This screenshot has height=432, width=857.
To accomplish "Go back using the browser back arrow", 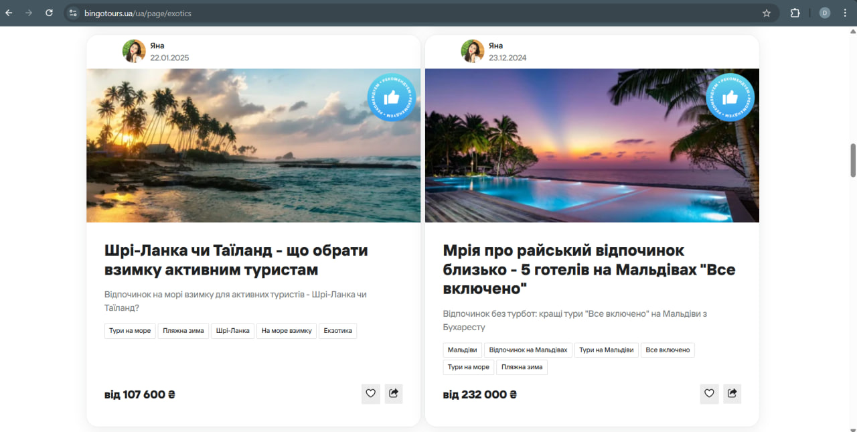I will [x=9, y=13].
